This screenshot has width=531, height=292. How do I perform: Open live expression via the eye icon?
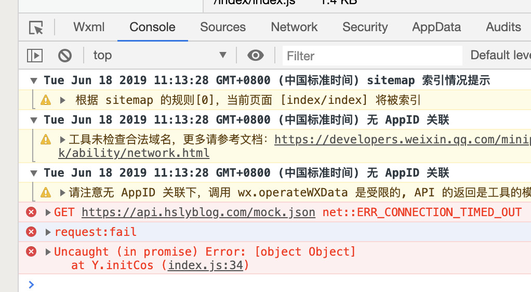(x=255, y=55)
